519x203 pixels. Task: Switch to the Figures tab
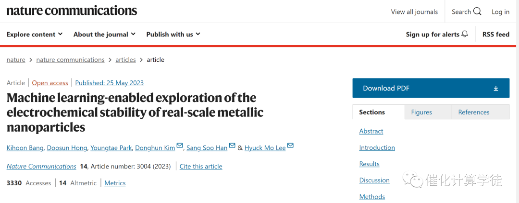[x=421, y=112]
